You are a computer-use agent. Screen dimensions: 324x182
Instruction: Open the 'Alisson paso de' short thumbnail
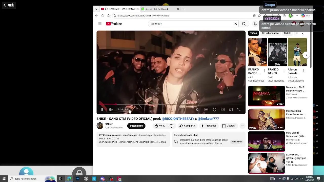click(297, 52)
